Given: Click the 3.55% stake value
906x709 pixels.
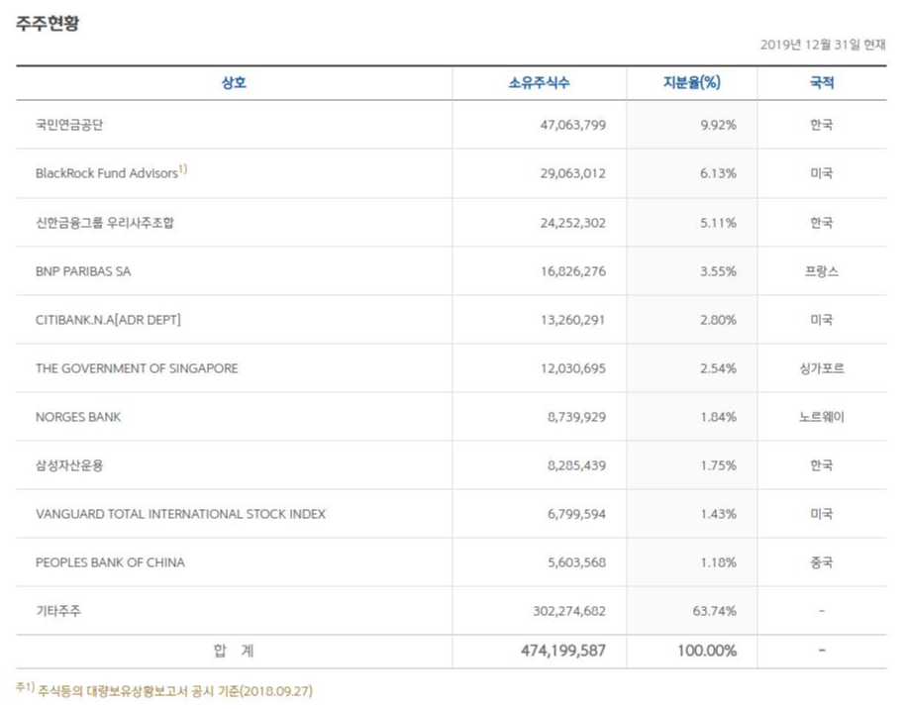Looking at the screenshot, I should (718, 271).
